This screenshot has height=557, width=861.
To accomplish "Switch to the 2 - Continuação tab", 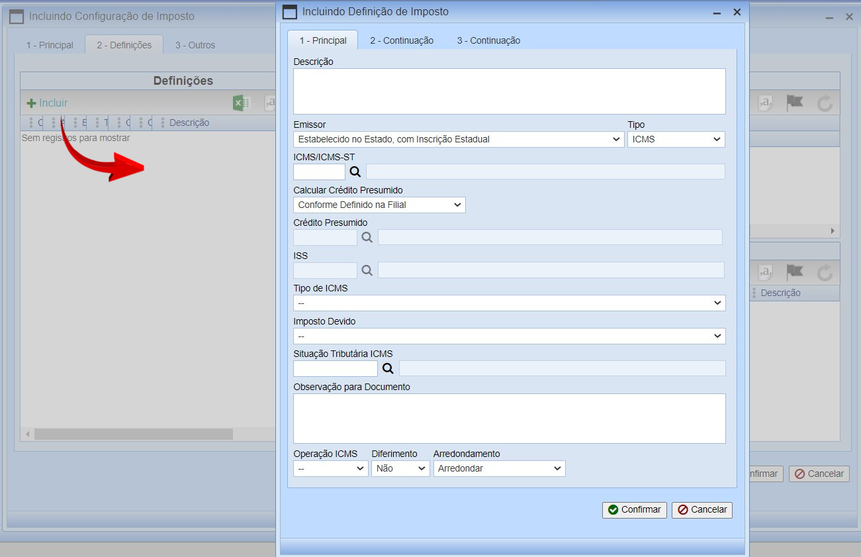I will [x=401, y=40].
